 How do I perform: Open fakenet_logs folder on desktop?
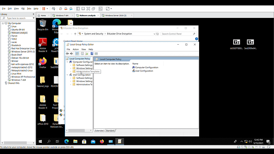(x=43, y=82)
